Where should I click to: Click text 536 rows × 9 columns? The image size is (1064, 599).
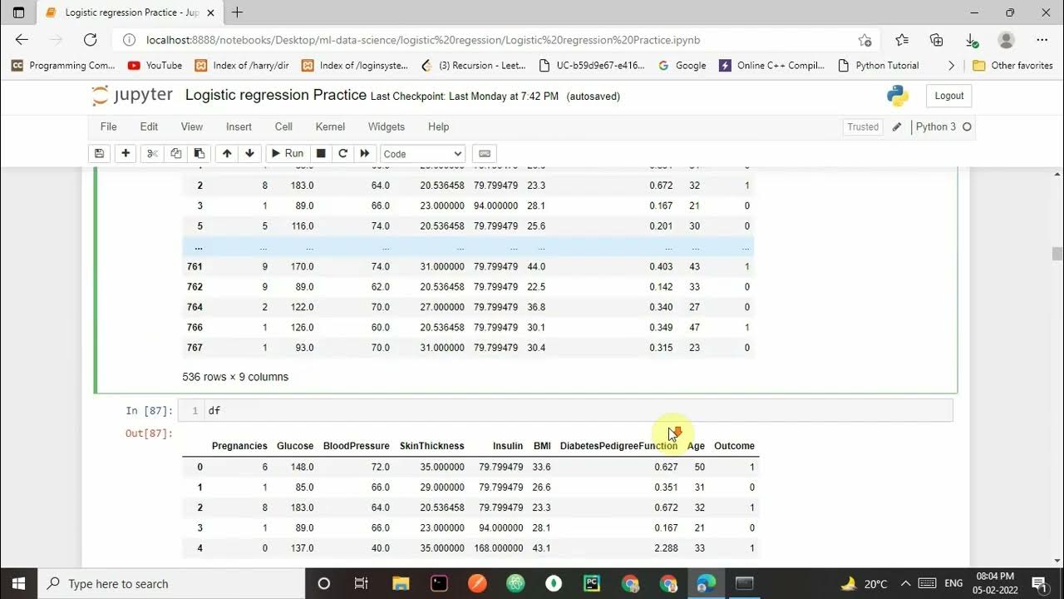click(x=235, y=377)
